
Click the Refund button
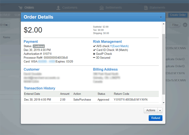pos(155,118)
